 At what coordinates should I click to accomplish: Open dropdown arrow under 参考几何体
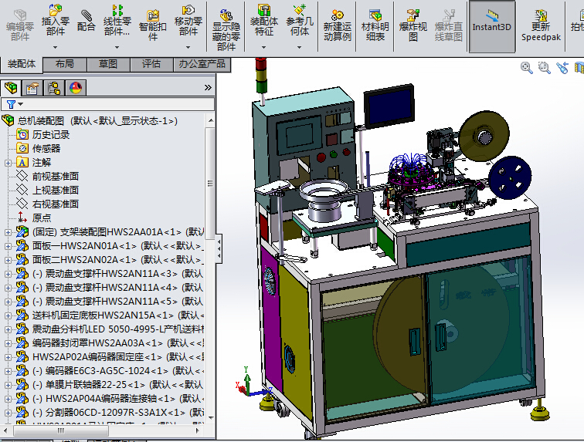coord(300,47)
